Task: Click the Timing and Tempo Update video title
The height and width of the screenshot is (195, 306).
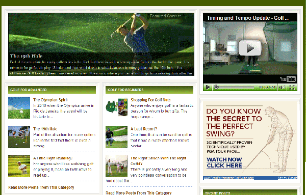Action: [x=248, y=18]
